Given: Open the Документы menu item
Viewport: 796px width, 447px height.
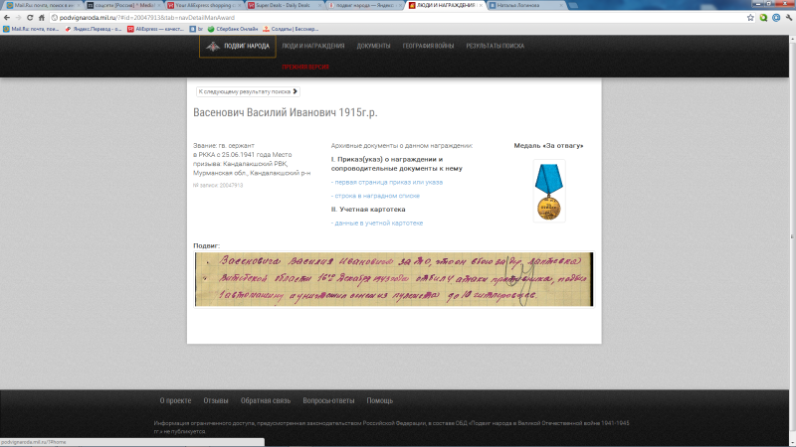Looking at the screenshot, I should pos(373,47).
